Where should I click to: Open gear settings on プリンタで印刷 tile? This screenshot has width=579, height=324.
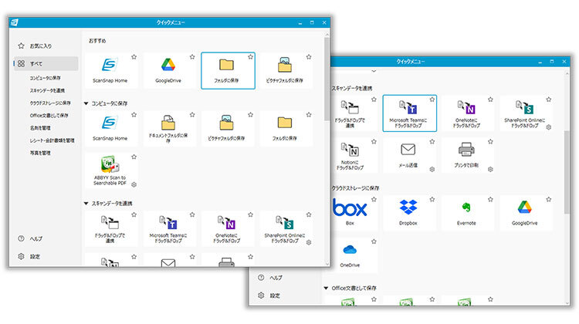[x=490, y=170]
